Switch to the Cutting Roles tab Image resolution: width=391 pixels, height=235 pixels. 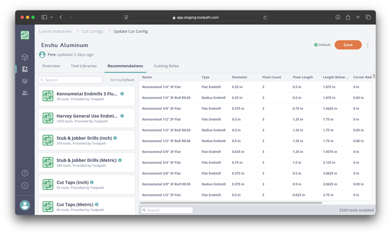[x=166, y=66]
